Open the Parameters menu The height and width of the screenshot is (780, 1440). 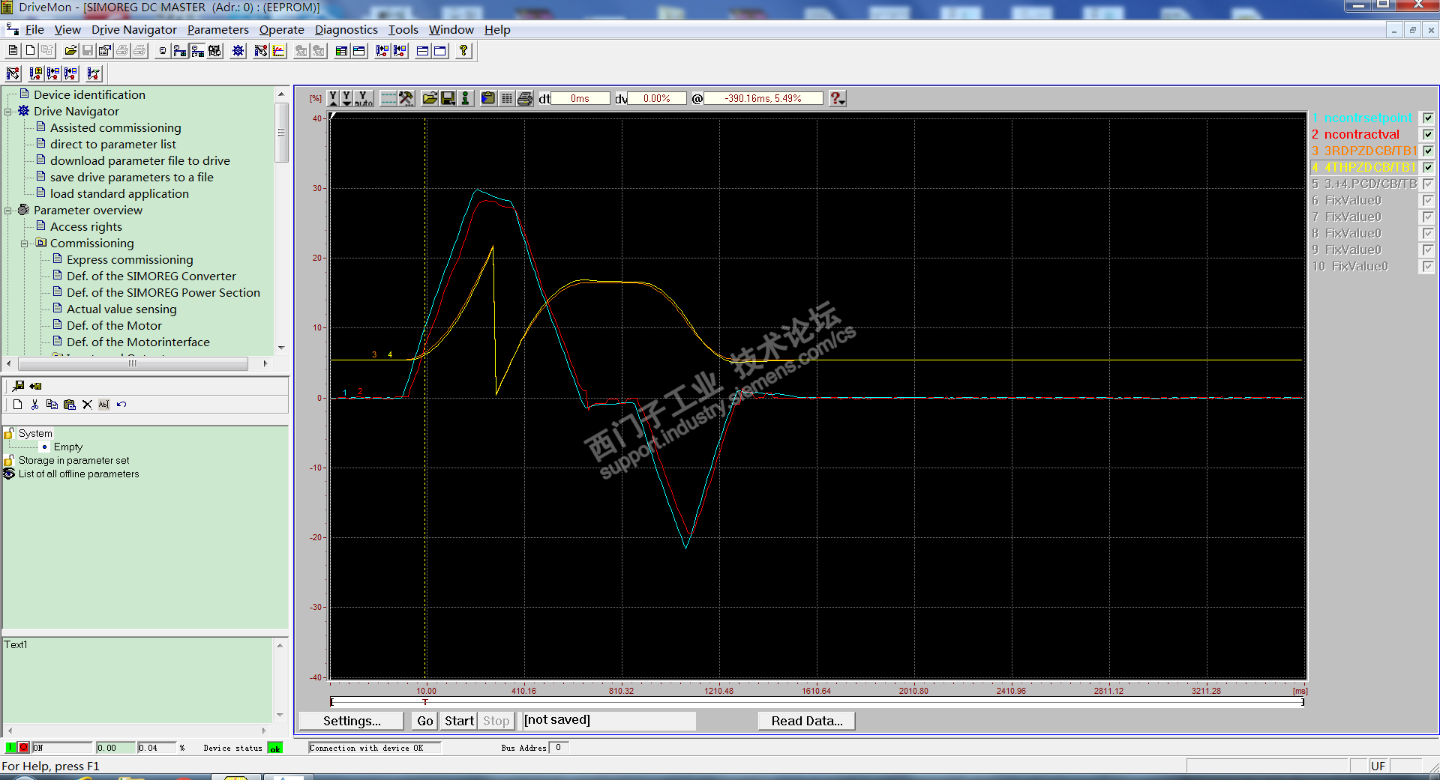point(217,29)
